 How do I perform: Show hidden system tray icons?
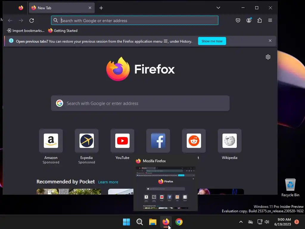(x=241, y=222)
